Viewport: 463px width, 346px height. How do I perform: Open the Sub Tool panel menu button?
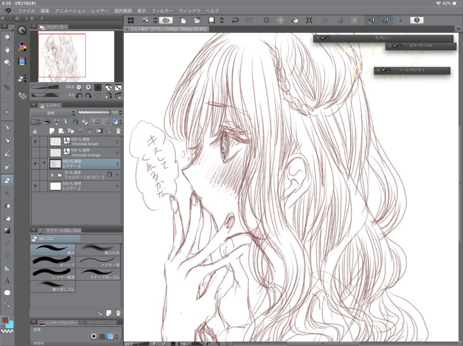click(34, 230)
